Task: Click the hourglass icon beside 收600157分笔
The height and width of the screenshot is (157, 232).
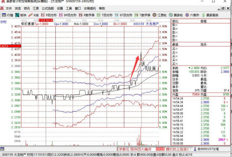Action: click(195, 149)
